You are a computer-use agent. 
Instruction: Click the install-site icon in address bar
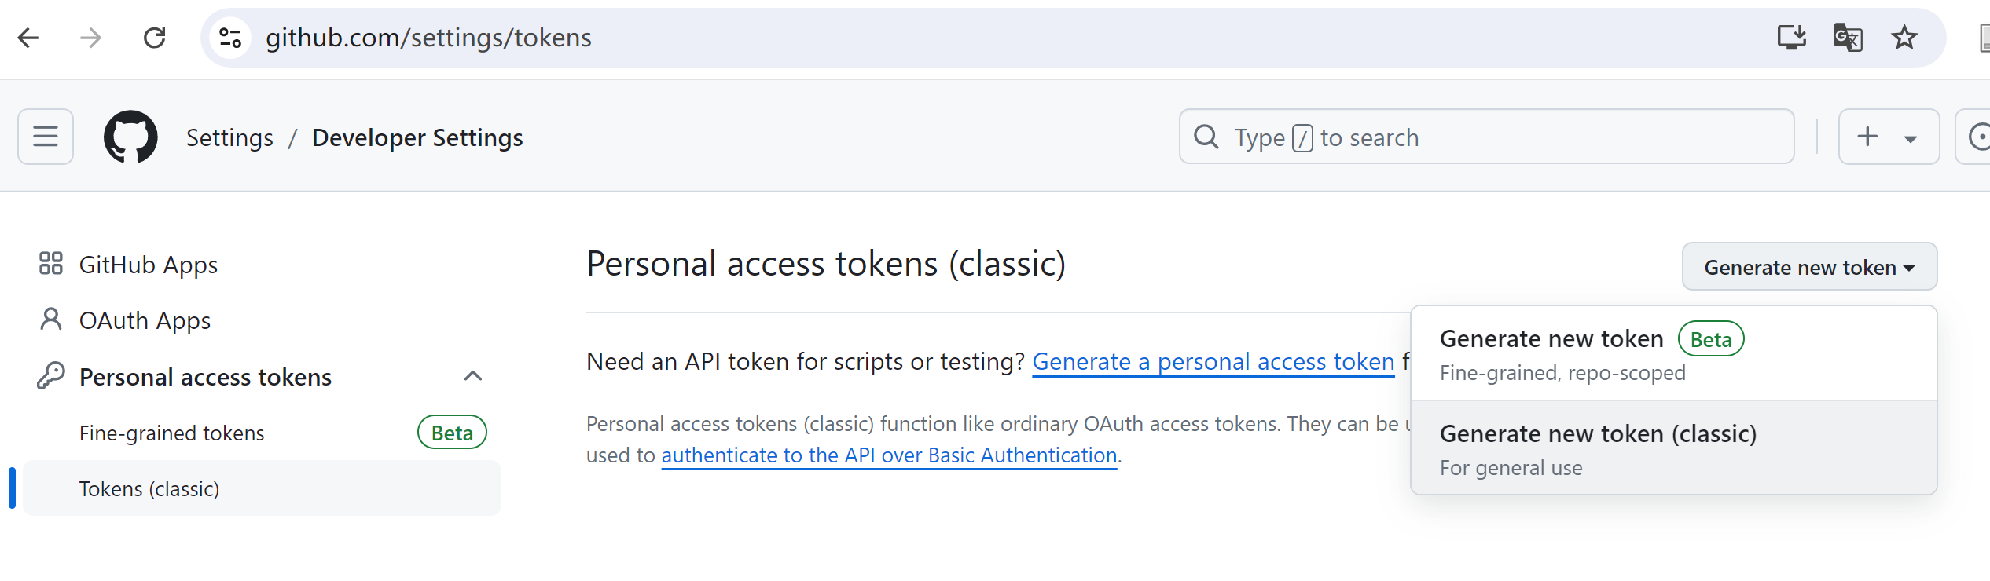tap(1792, 37)
